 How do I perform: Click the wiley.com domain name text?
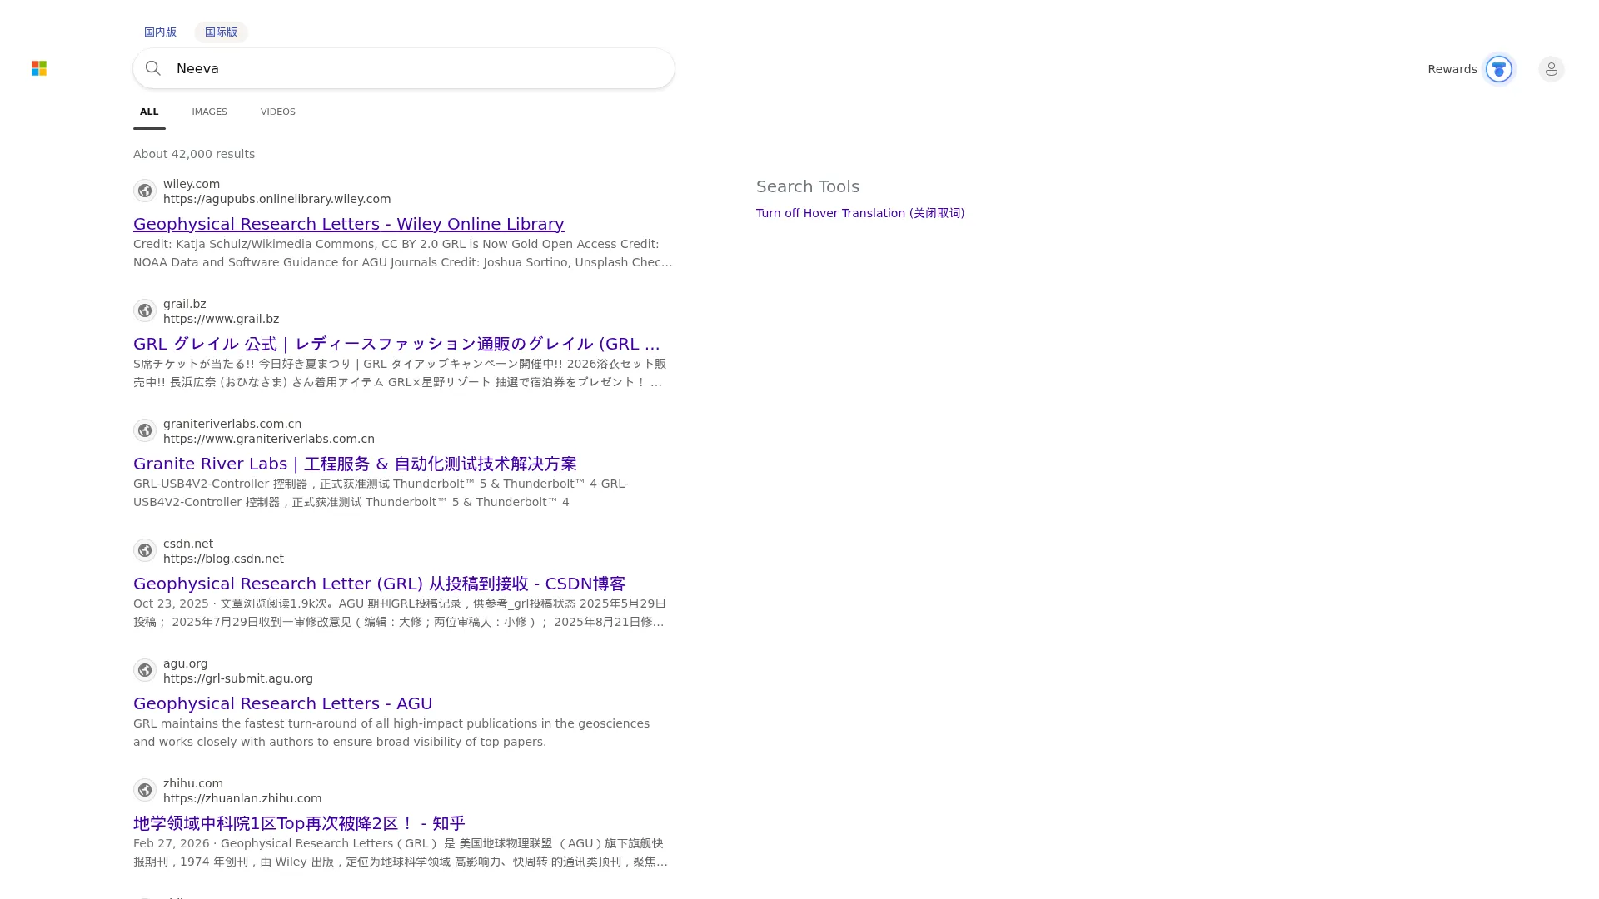point(192,184)
